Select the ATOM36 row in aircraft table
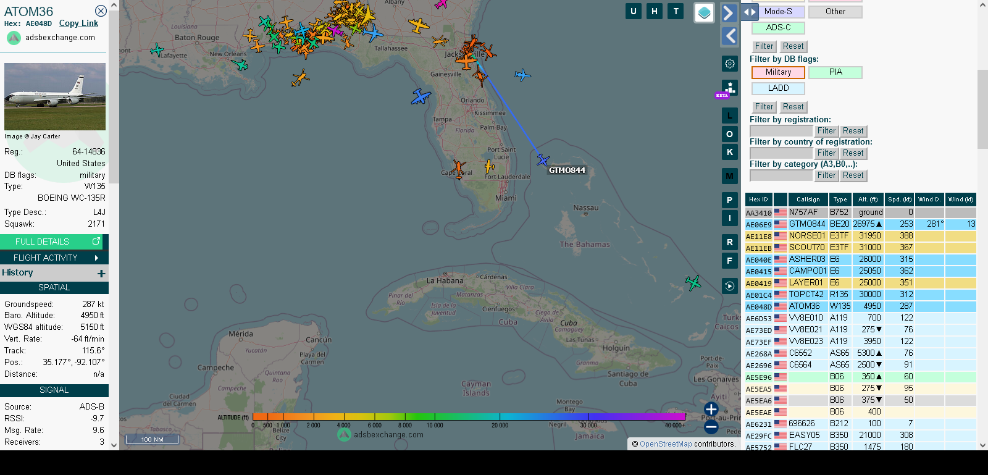 click(x=860, y=306)
